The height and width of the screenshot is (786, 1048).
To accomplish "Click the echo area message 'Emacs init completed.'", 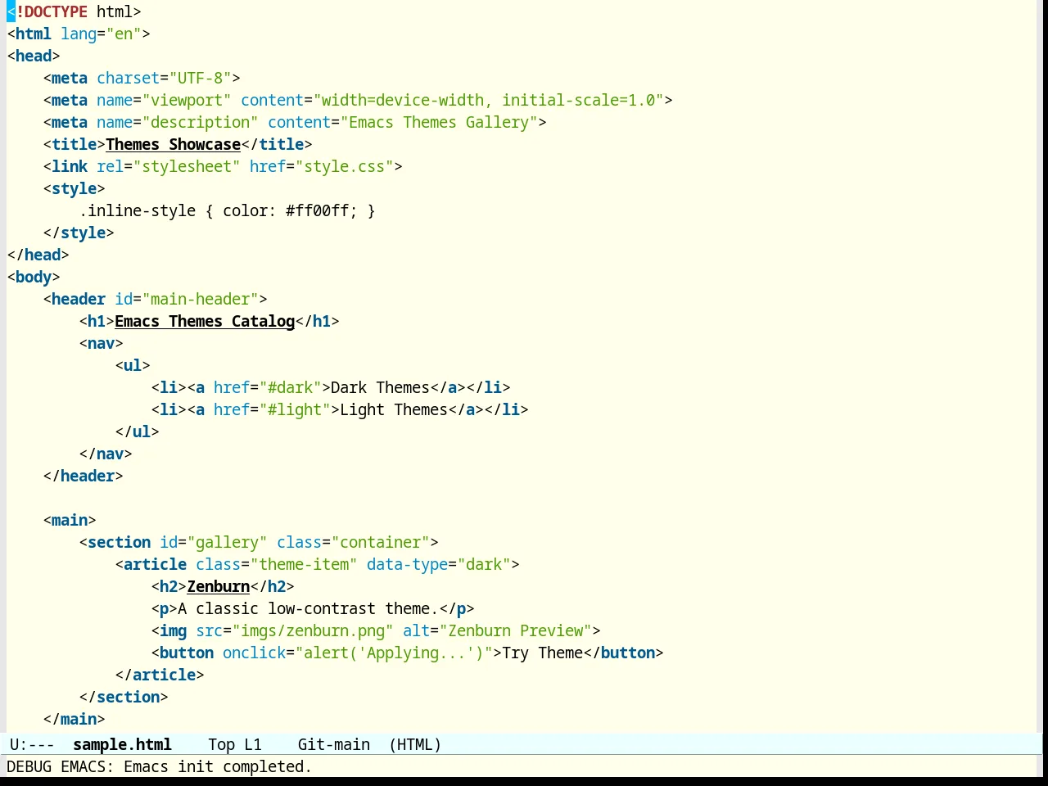I will coord(218,766).
